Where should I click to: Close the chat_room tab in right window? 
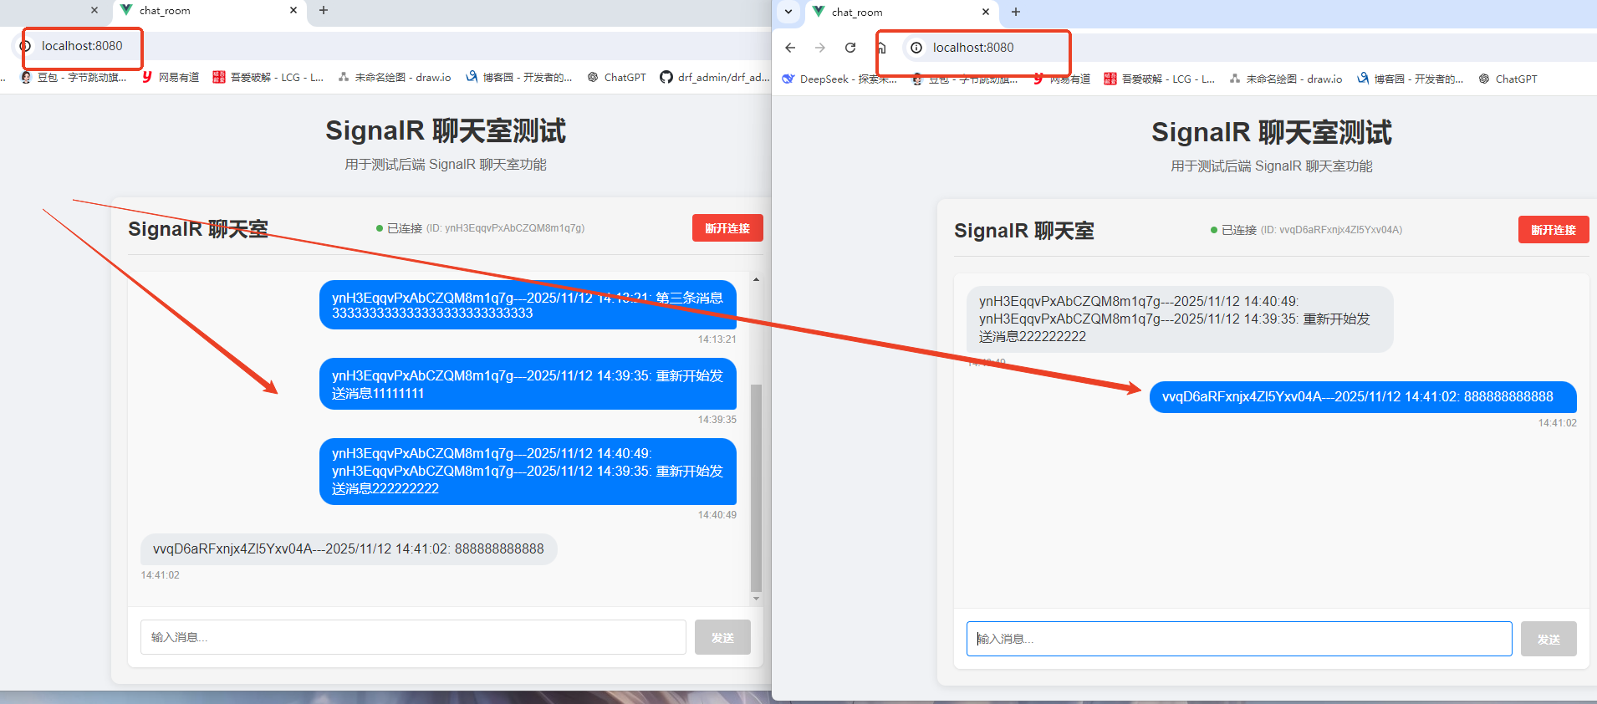coord(986,12)
